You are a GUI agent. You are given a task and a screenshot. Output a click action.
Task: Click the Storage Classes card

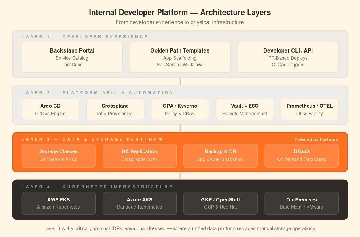[x=58, y=156]
